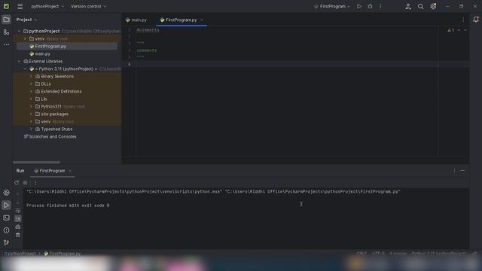Open the Terminal tool window icon
Screen dimensions: 482x271
point(6,218)
